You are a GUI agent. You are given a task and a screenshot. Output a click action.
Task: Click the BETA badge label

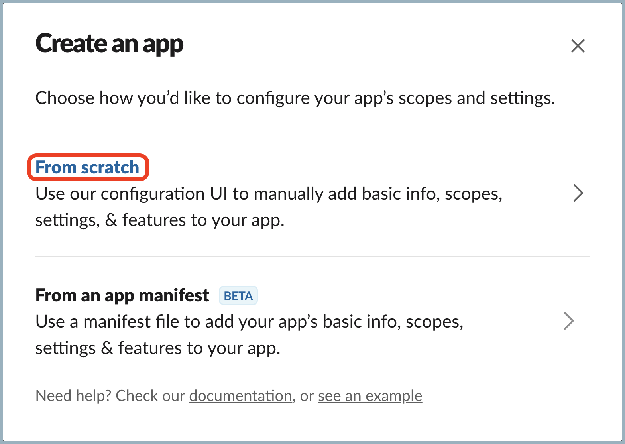click(238, 296)
